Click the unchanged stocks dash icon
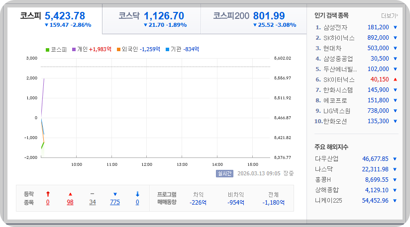The height and width of the screenshot is (227, 410). 92,194
